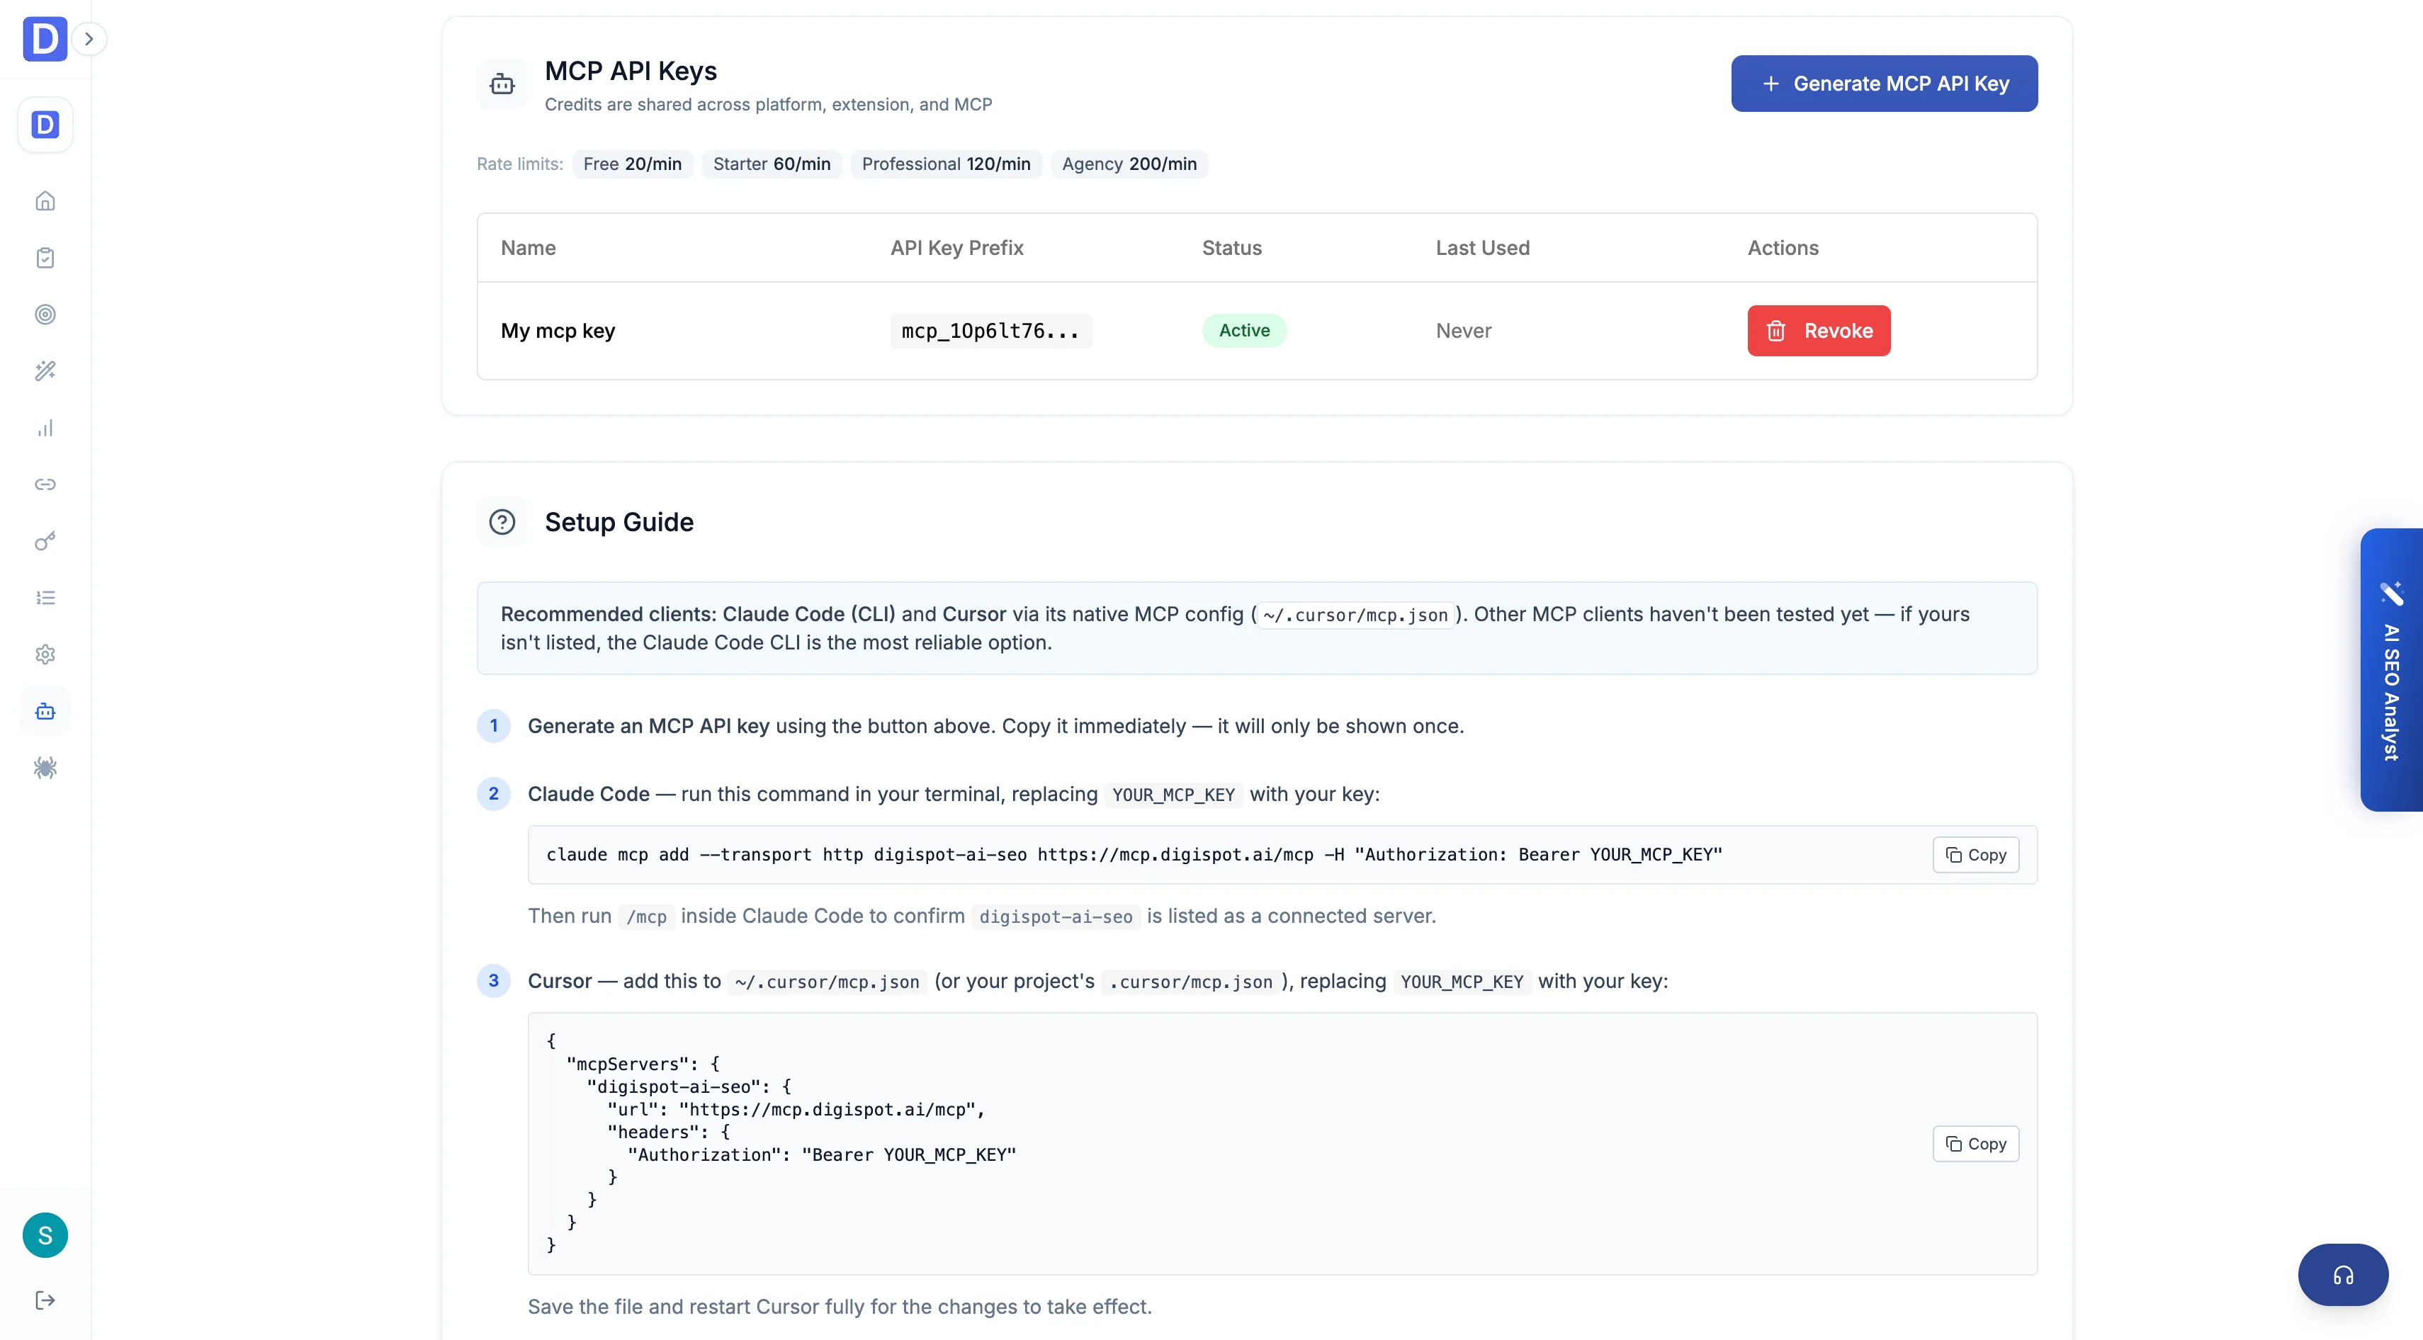Click the Active status badge
The width and height of the screenshot is (2423, 1340).
1243,331
